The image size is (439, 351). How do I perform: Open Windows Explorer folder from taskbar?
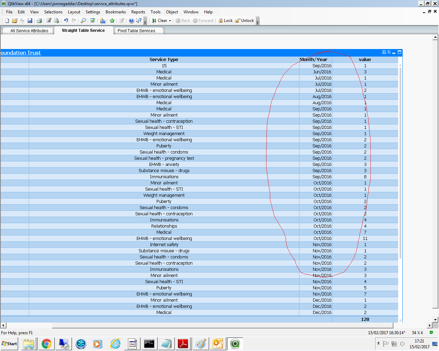click(x=29, y=344)
